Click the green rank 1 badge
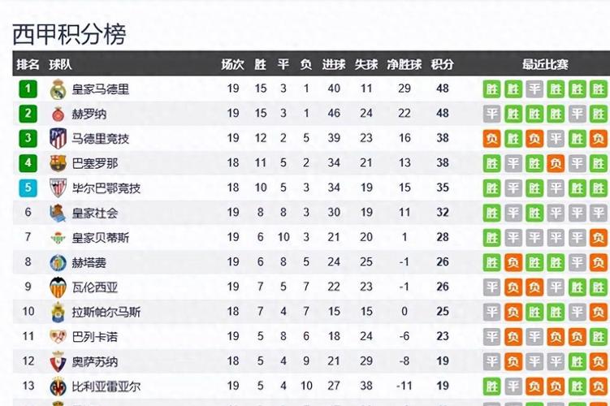This screenshot has width=610, height=406. (28, 89)
